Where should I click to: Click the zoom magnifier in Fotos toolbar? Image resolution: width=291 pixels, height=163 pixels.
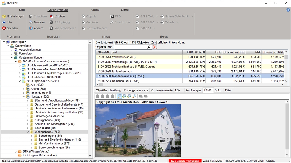[x=134, y=96]
